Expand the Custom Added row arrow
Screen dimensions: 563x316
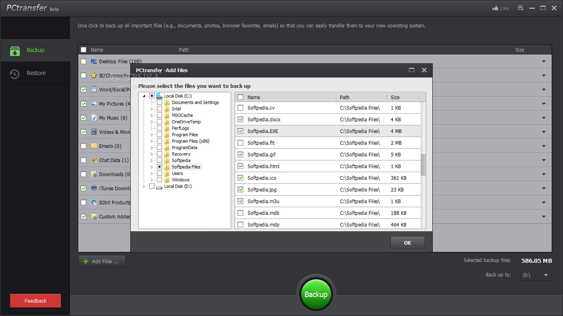tap(544, 216)
